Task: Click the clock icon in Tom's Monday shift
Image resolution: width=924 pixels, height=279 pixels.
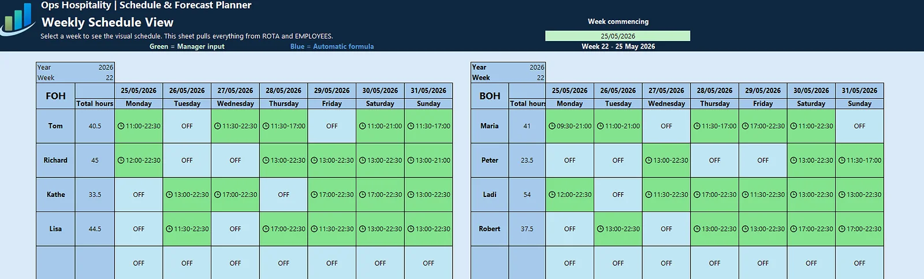Action: 121,126
